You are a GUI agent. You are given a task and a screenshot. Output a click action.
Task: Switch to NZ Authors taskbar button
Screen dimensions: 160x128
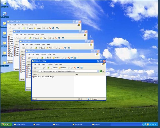click(x=82, y=124)
